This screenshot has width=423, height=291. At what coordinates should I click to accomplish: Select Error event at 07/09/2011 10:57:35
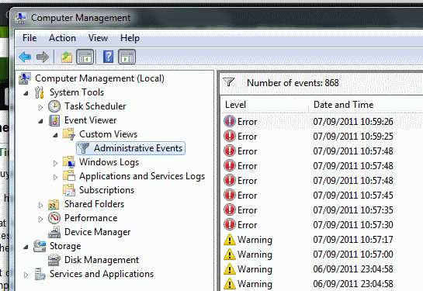point(322,210)
